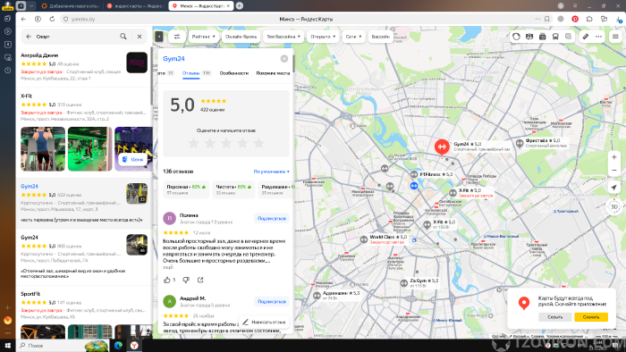Expand the Рейтинг filter dropdown
626x352 pixels.
204,37
